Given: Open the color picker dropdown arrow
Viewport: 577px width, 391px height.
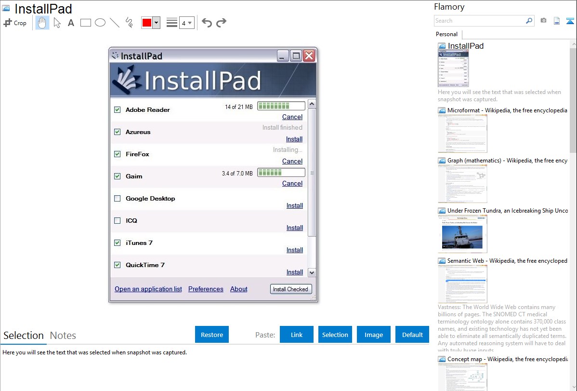Looking at the screenshot, I should coord(156,23).
